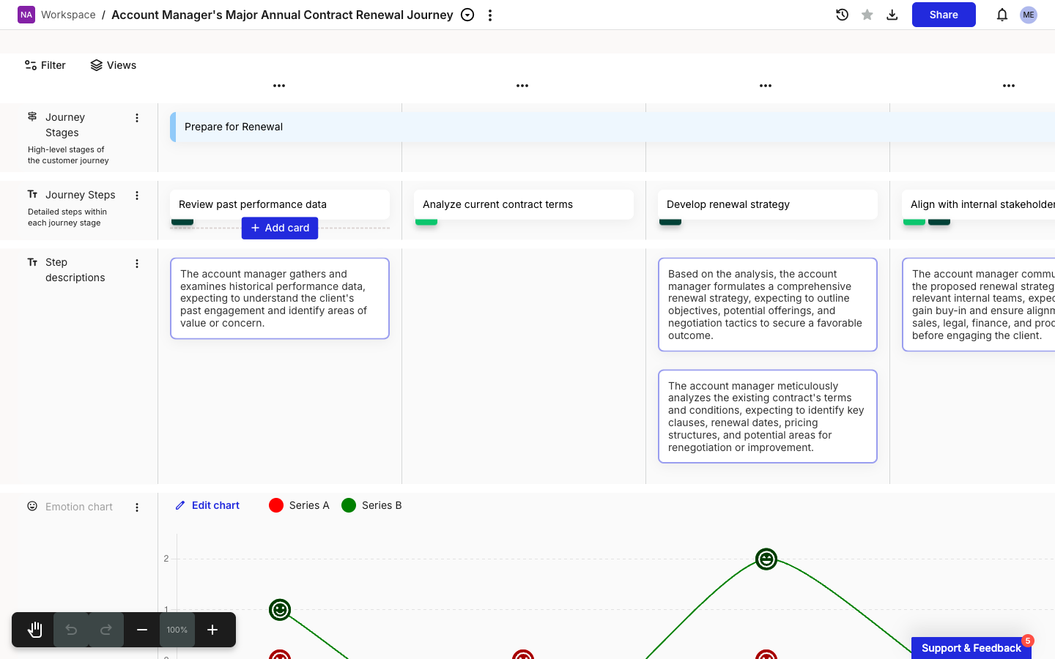Select the hand pan tool

[x=34, y=630]
